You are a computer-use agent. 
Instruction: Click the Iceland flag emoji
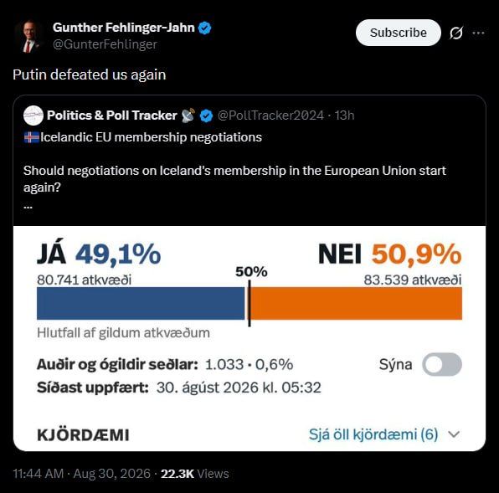click(x=32, y=137)
